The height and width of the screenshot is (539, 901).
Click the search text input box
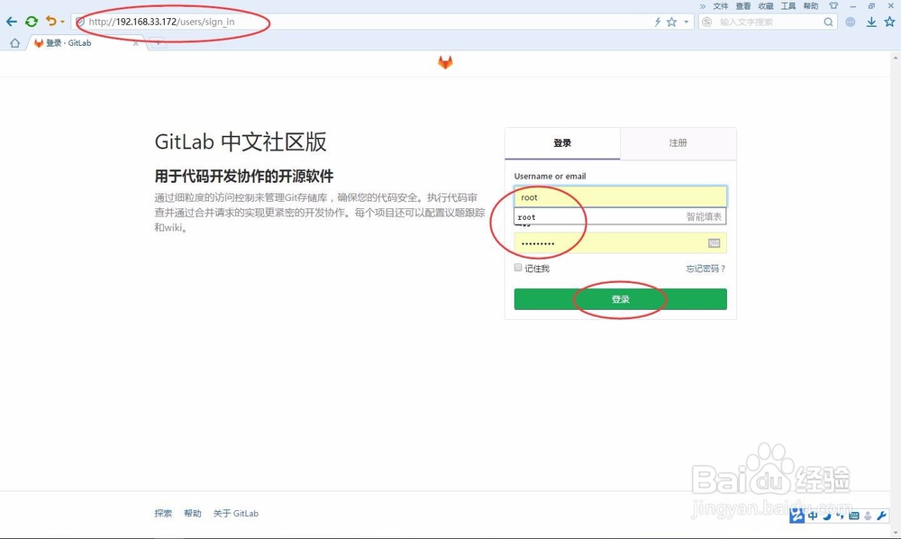[769, 22]
